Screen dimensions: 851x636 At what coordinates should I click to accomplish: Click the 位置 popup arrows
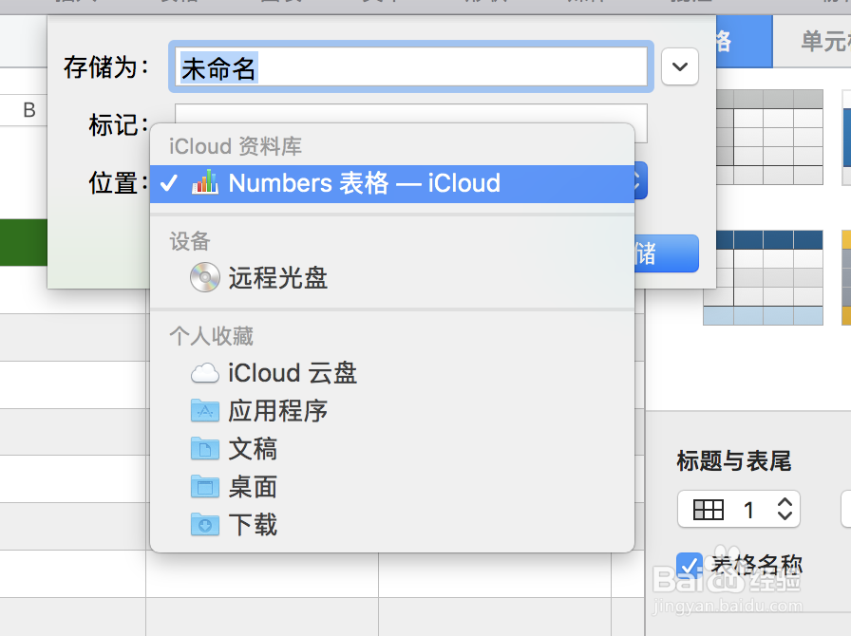point(639,180)
